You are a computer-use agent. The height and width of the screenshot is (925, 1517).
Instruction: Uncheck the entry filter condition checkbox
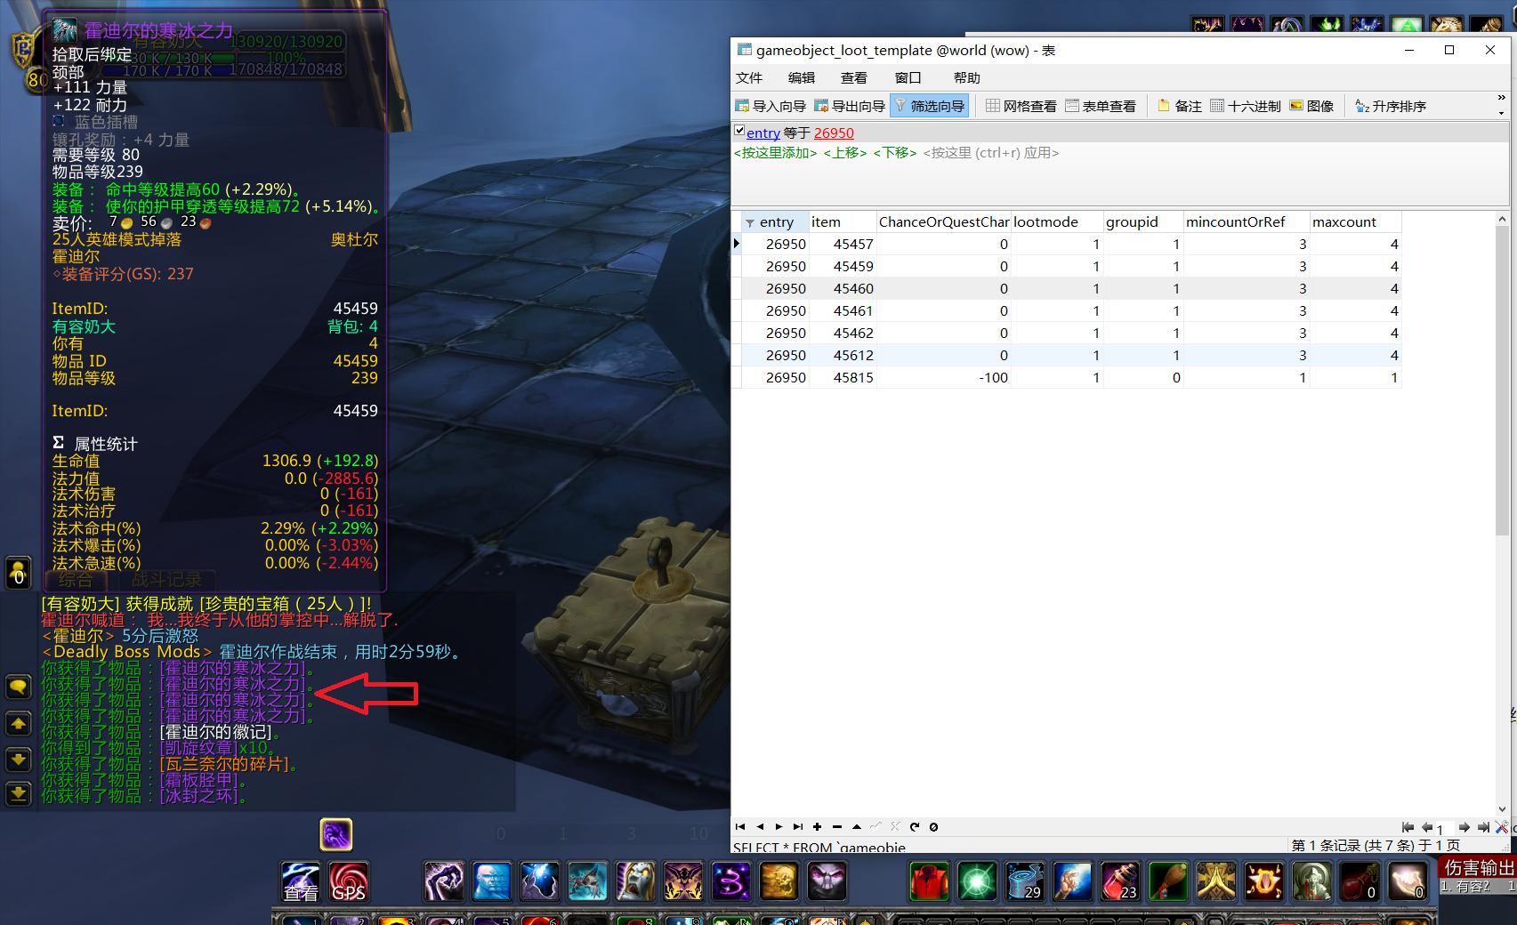tap(739, 131)
